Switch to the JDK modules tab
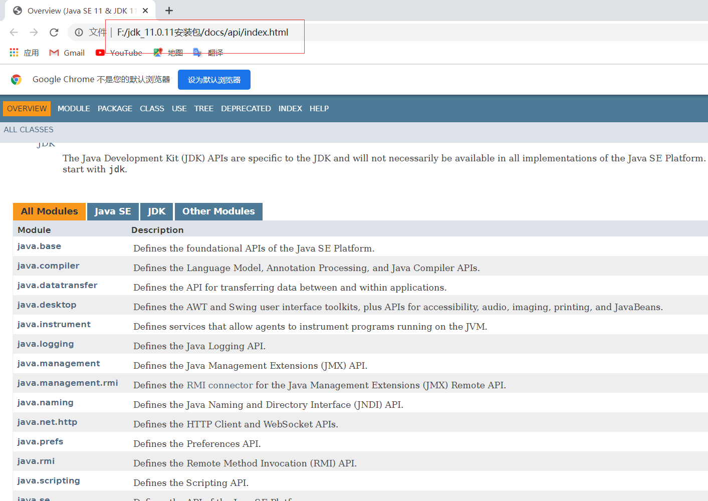 (156, 211)
